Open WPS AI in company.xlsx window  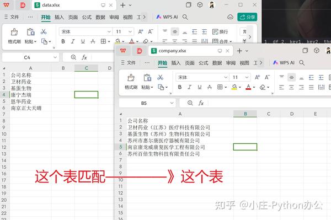tap(284, 63)
